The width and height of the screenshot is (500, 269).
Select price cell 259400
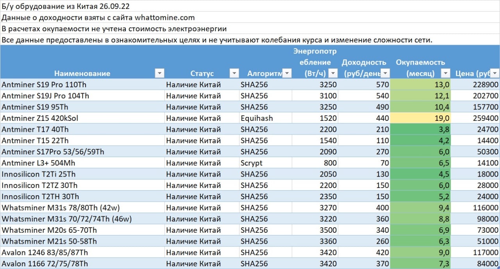point(476,118)
